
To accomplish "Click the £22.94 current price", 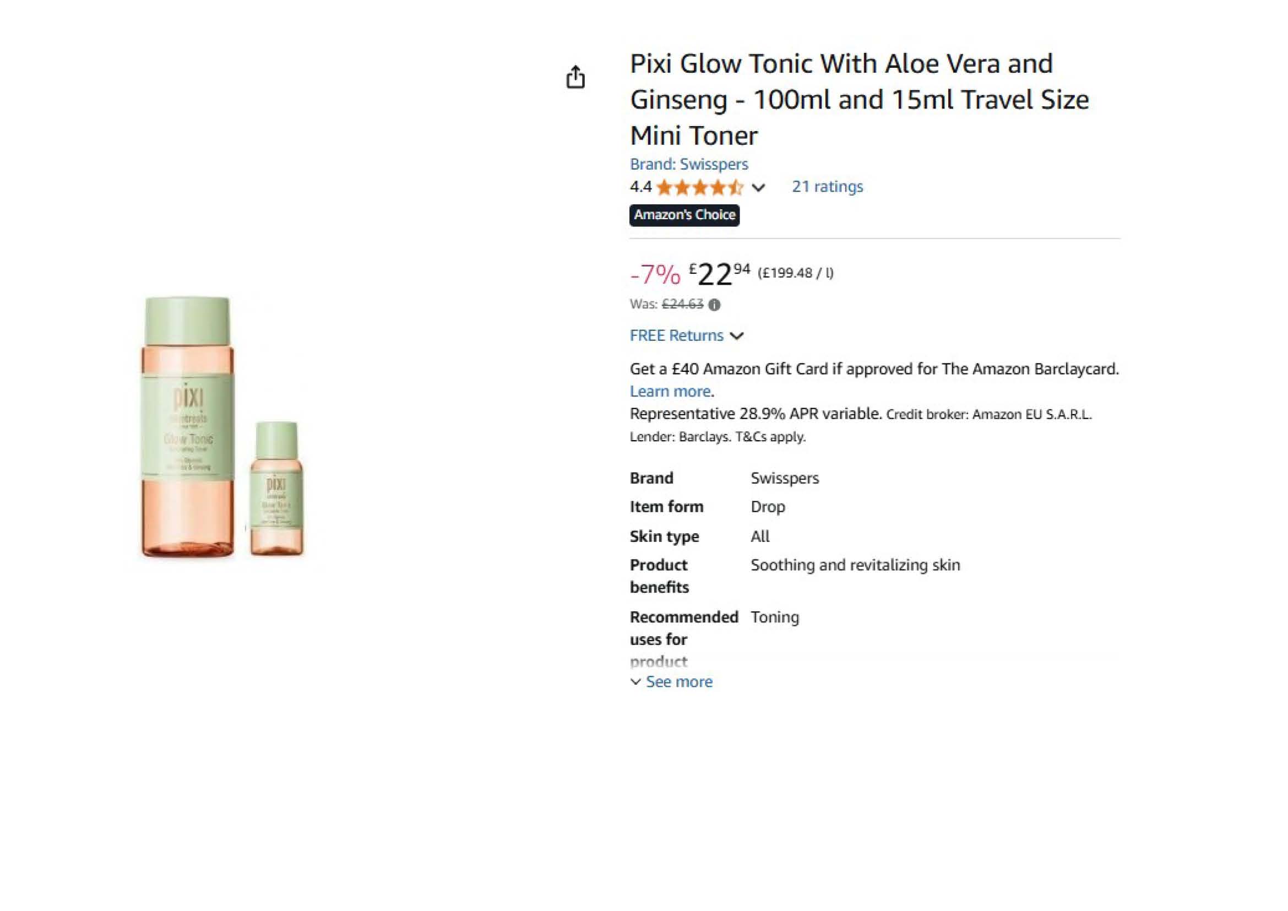I will pos(719,274).
